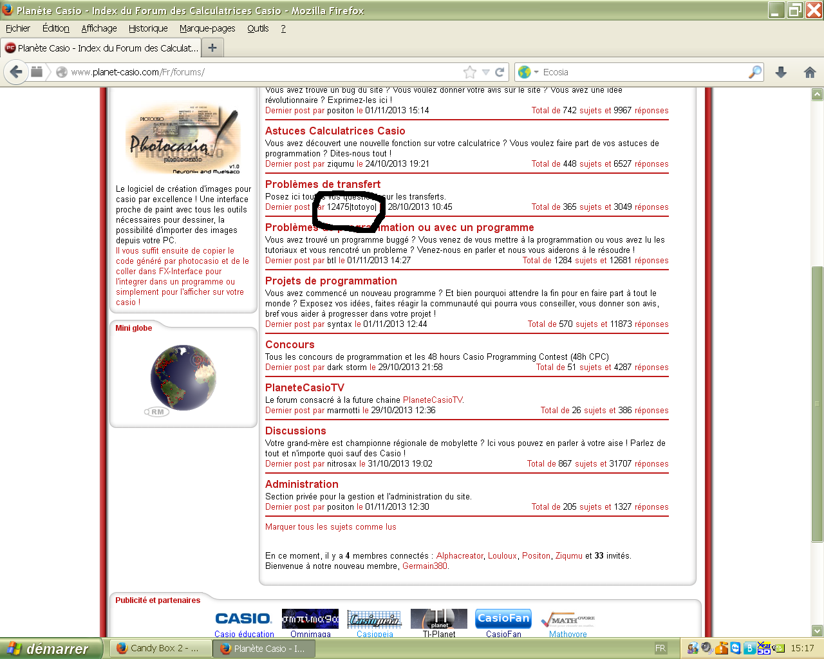This screenshot has width=824, height=659.
Task: Open the site identity globe icon
Action: (62, 72)
